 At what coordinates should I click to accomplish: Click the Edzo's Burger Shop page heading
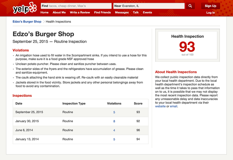coord(43,34)
